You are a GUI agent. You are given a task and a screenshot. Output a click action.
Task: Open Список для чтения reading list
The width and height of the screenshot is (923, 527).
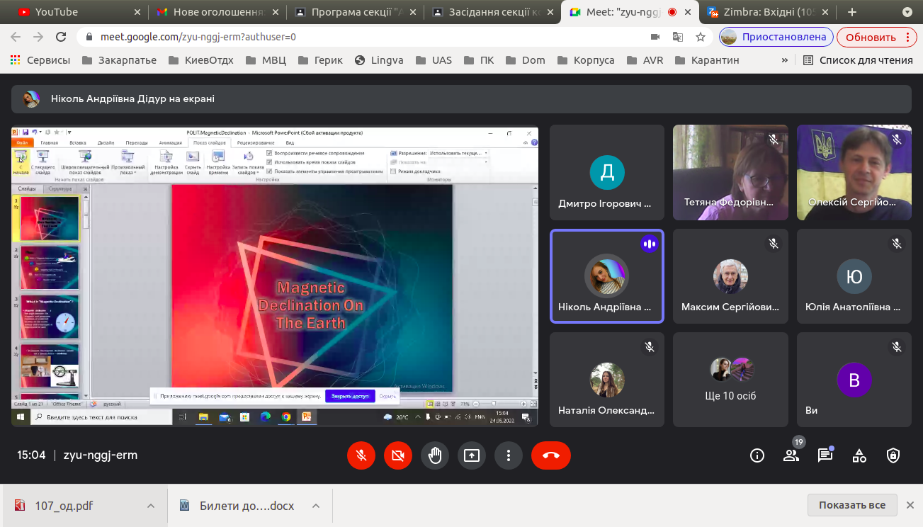click(x=858, y=60)
